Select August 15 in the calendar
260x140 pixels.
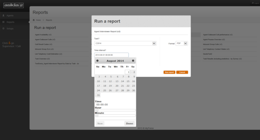click(x=128, y=81)
